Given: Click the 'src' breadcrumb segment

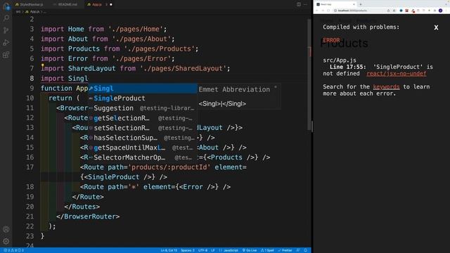Looking at the screenshot, I should [x=18, y=12].
